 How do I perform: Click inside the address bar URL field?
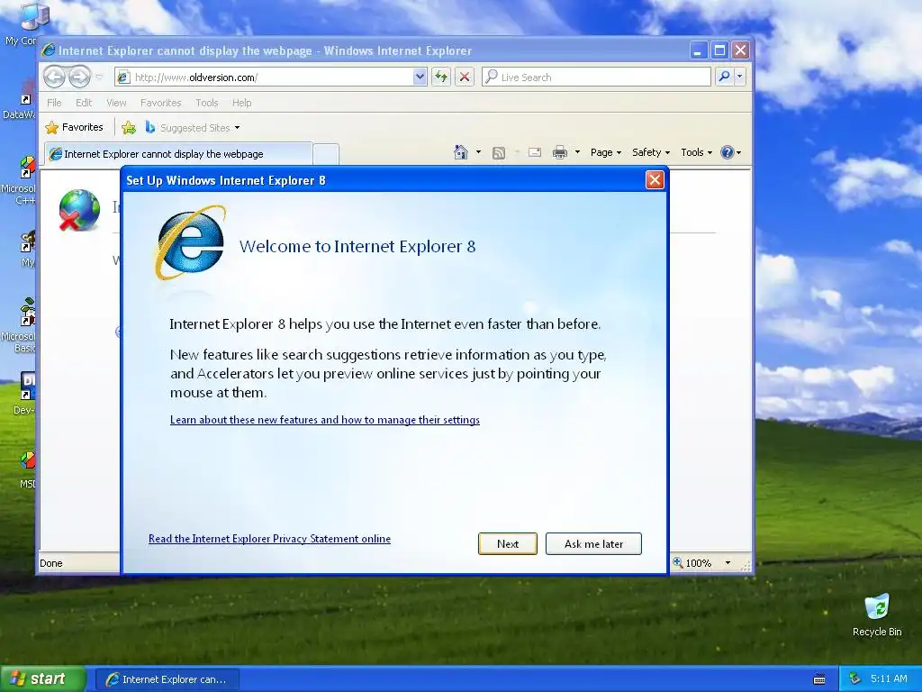pyautogui.click(x=272, y=77)
